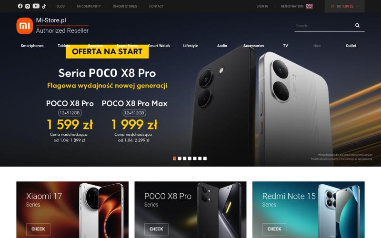This screenshot has width=381, height=238.
Task: Click the UK flag language icon
Action: point(309,6)
